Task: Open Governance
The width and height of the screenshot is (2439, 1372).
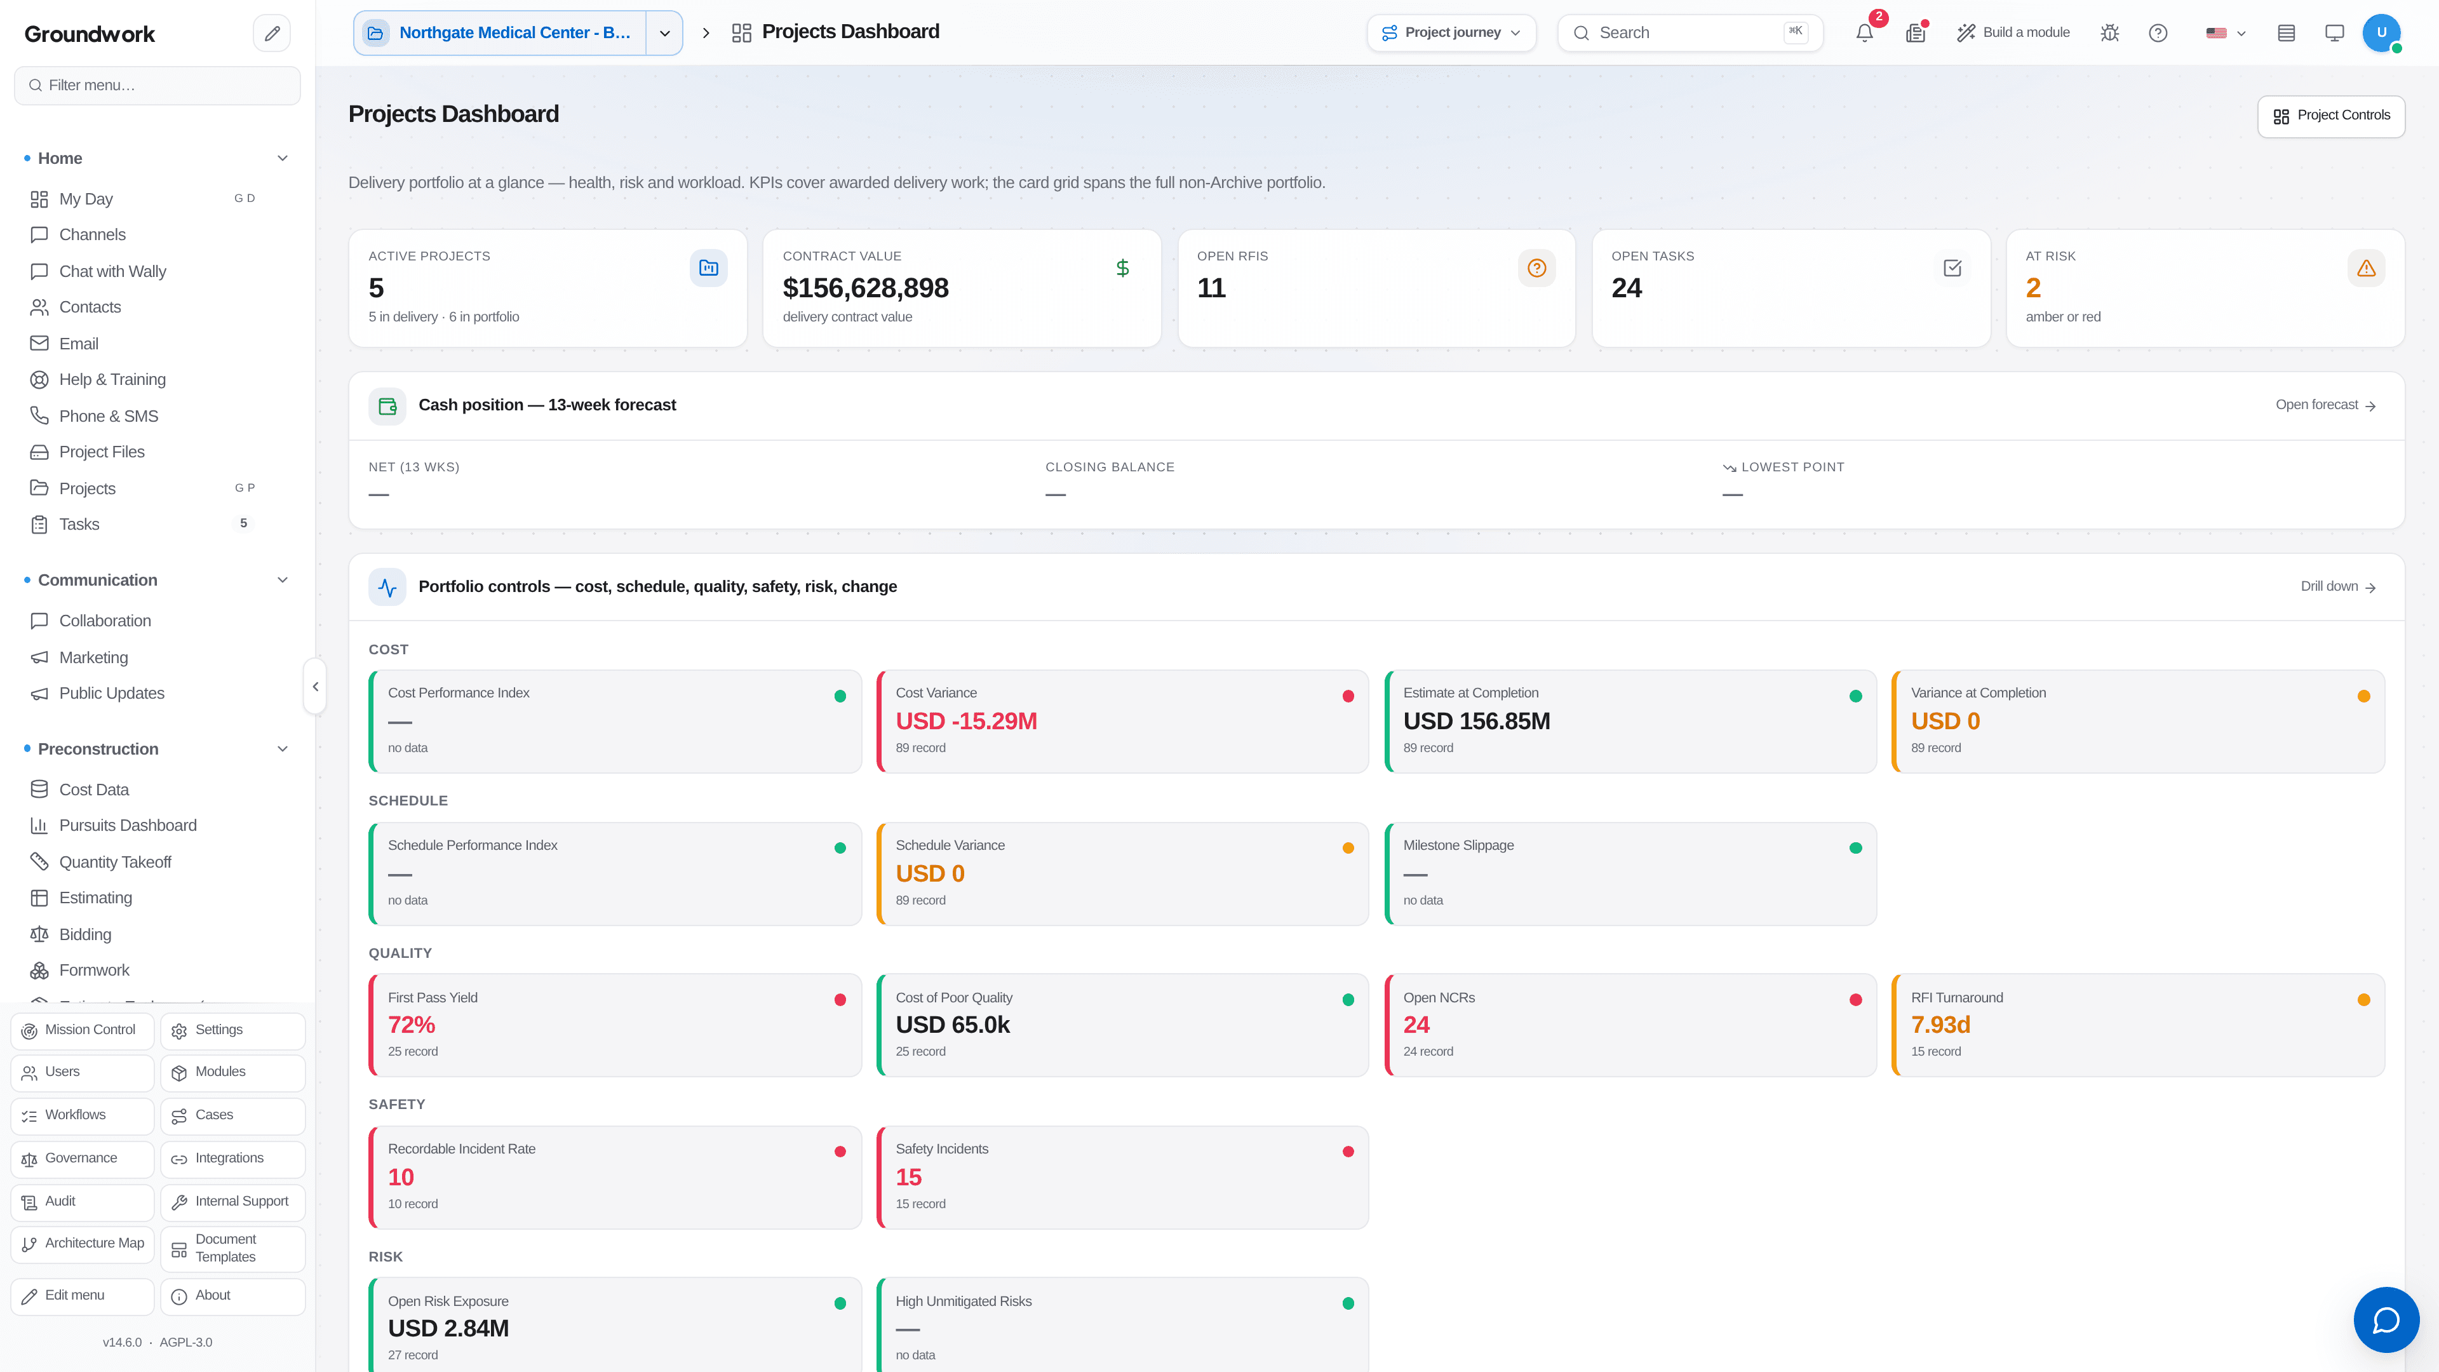Action: point(83,1159)
